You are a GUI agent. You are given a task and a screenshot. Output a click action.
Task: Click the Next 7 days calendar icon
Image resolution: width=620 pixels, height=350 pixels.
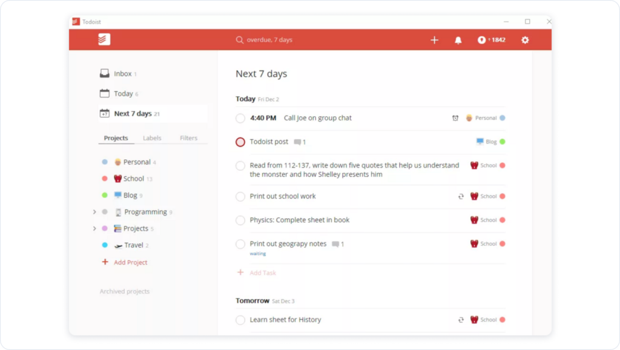click(104, 113)
